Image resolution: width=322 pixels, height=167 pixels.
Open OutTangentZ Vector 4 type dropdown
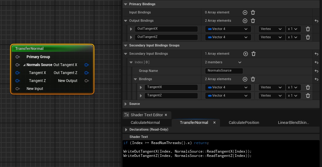click(x=228, y=37)
